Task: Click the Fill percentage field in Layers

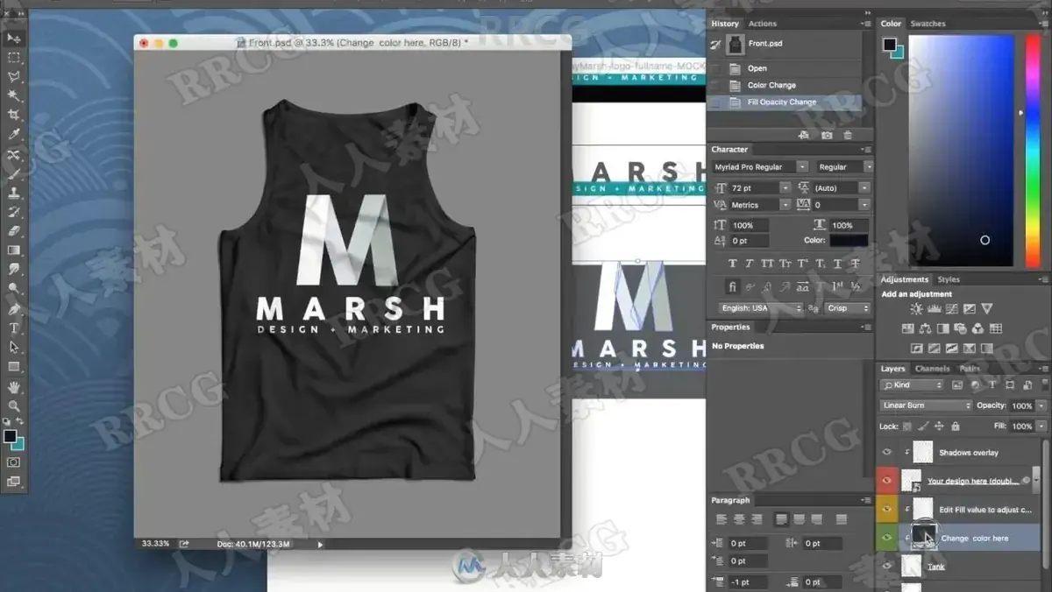Action: 1021,426
